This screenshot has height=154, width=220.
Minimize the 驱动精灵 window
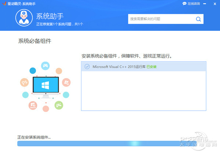205,4
